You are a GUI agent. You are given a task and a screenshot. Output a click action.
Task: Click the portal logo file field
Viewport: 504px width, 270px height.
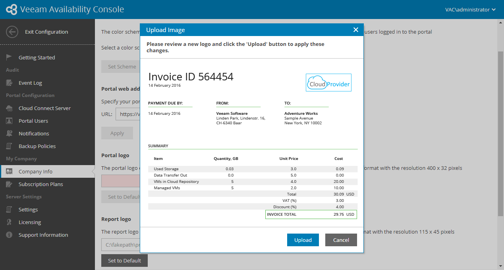coord(121,181)
